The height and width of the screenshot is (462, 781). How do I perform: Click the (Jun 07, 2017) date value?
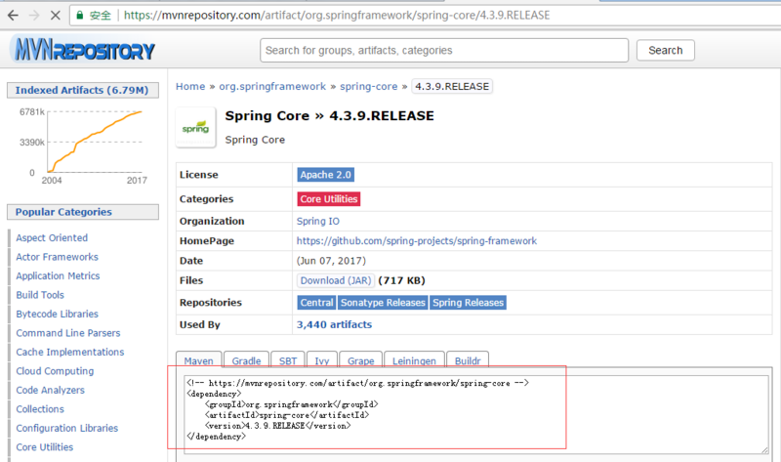[331, 261]
